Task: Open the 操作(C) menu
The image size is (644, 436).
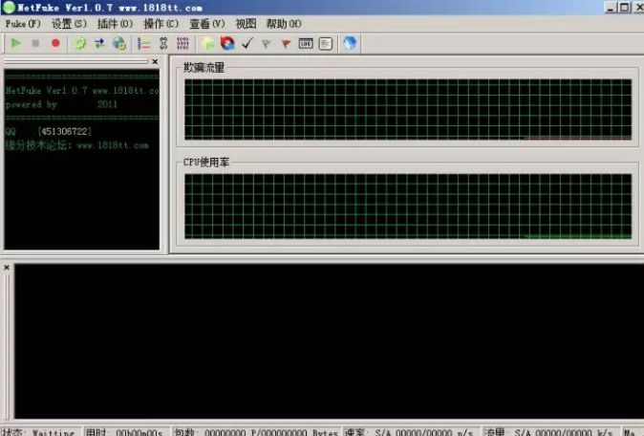Action: click(161, 24)
